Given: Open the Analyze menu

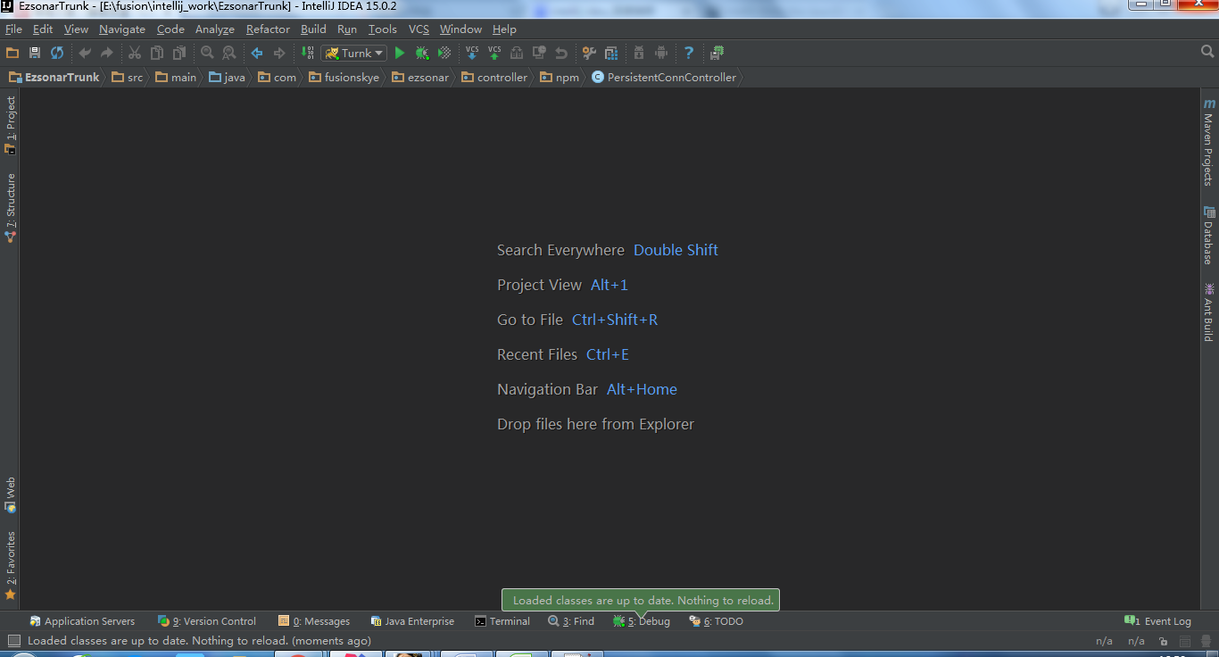Looking at the screenshot, I should [214, 29].
